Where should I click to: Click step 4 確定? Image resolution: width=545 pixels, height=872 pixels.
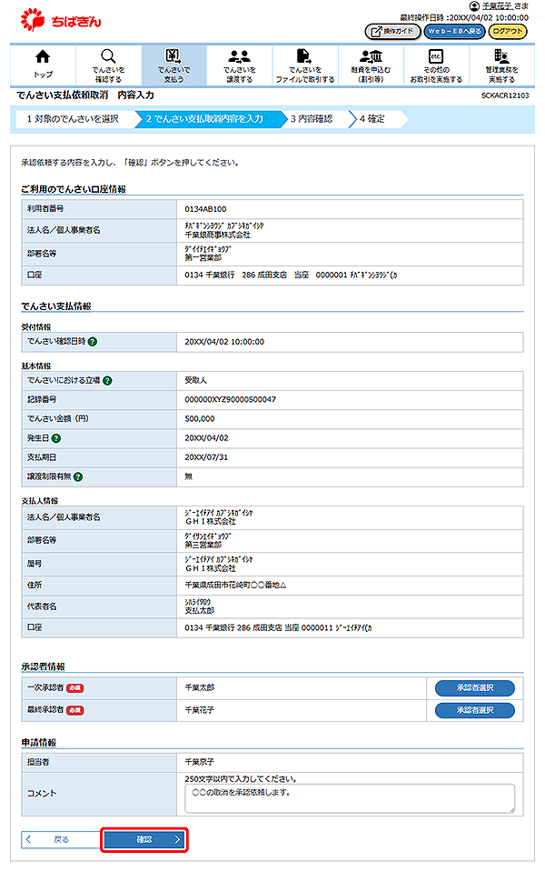372,118
